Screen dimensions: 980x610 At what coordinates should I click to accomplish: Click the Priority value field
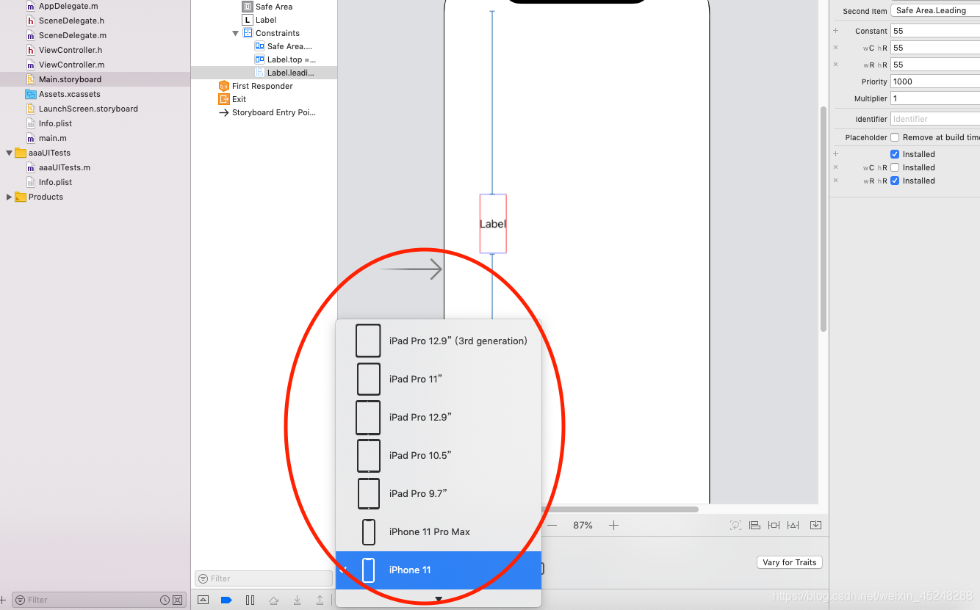coord(935,81)
